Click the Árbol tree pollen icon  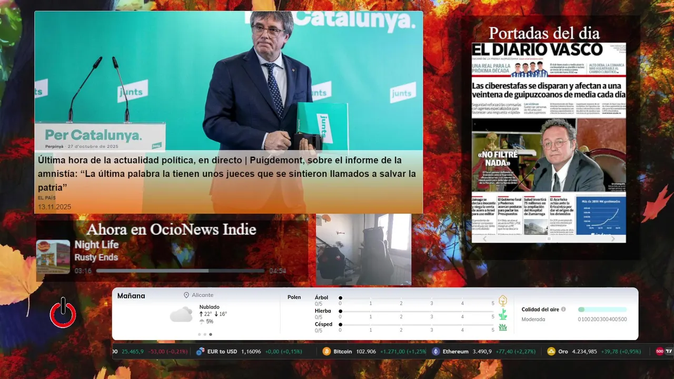(x=503, y=301)
